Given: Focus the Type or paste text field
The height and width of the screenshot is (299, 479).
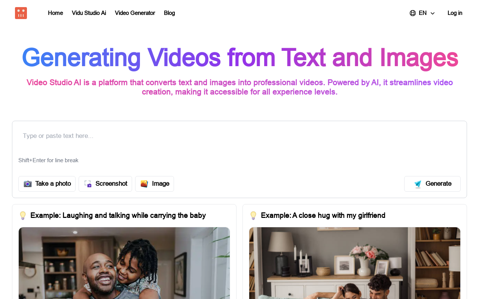Looking at the screenshot, I should [x=239, y=136].
